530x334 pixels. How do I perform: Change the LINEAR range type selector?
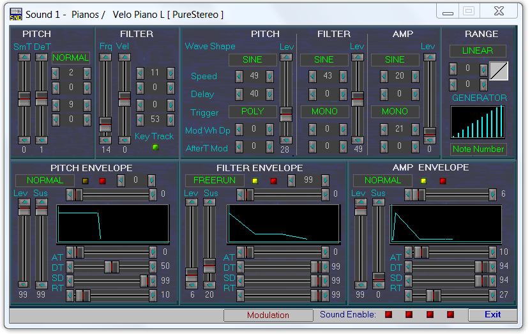478,51
